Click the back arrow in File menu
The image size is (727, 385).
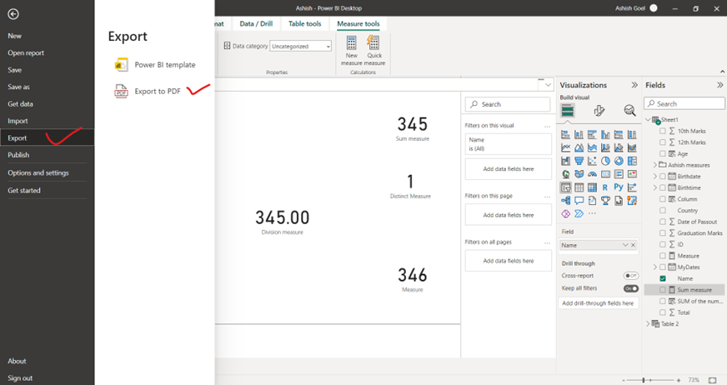click(13, 14)
